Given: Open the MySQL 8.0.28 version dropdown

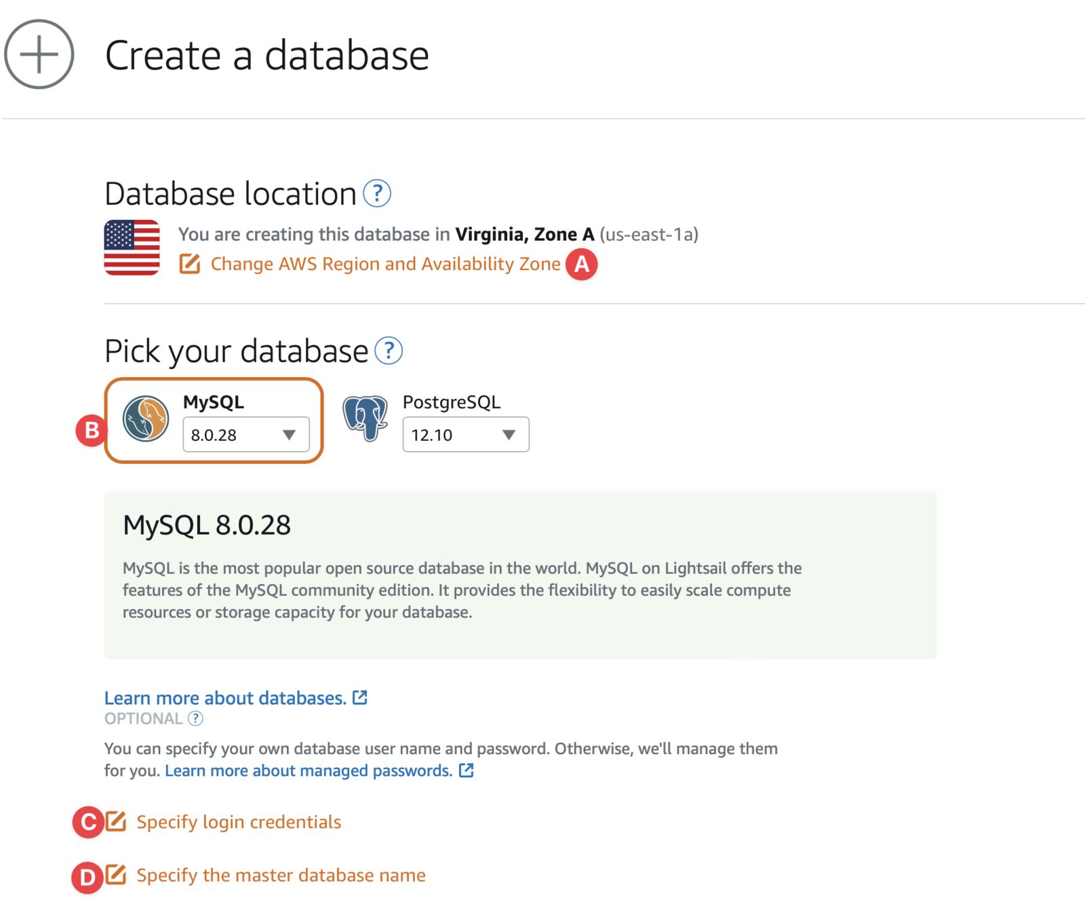Looking at the screenshot, I should tap(246, 435).
